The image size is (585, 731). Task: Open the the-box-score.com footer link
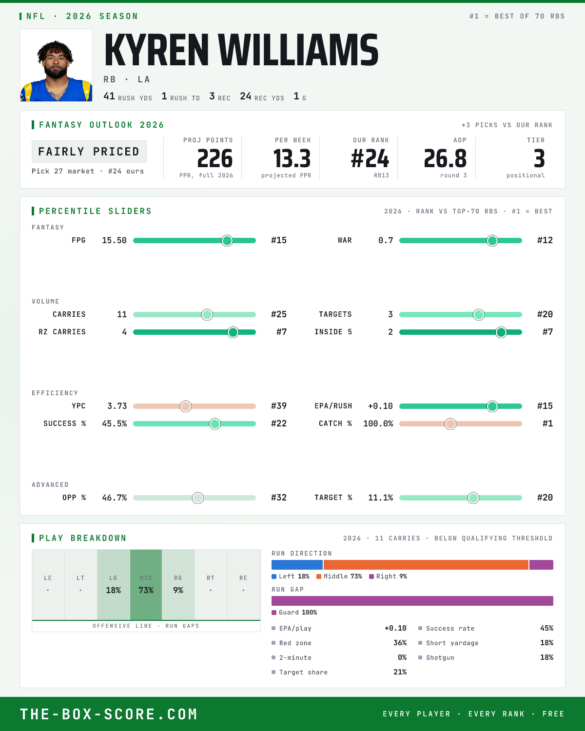pos(109,714)
